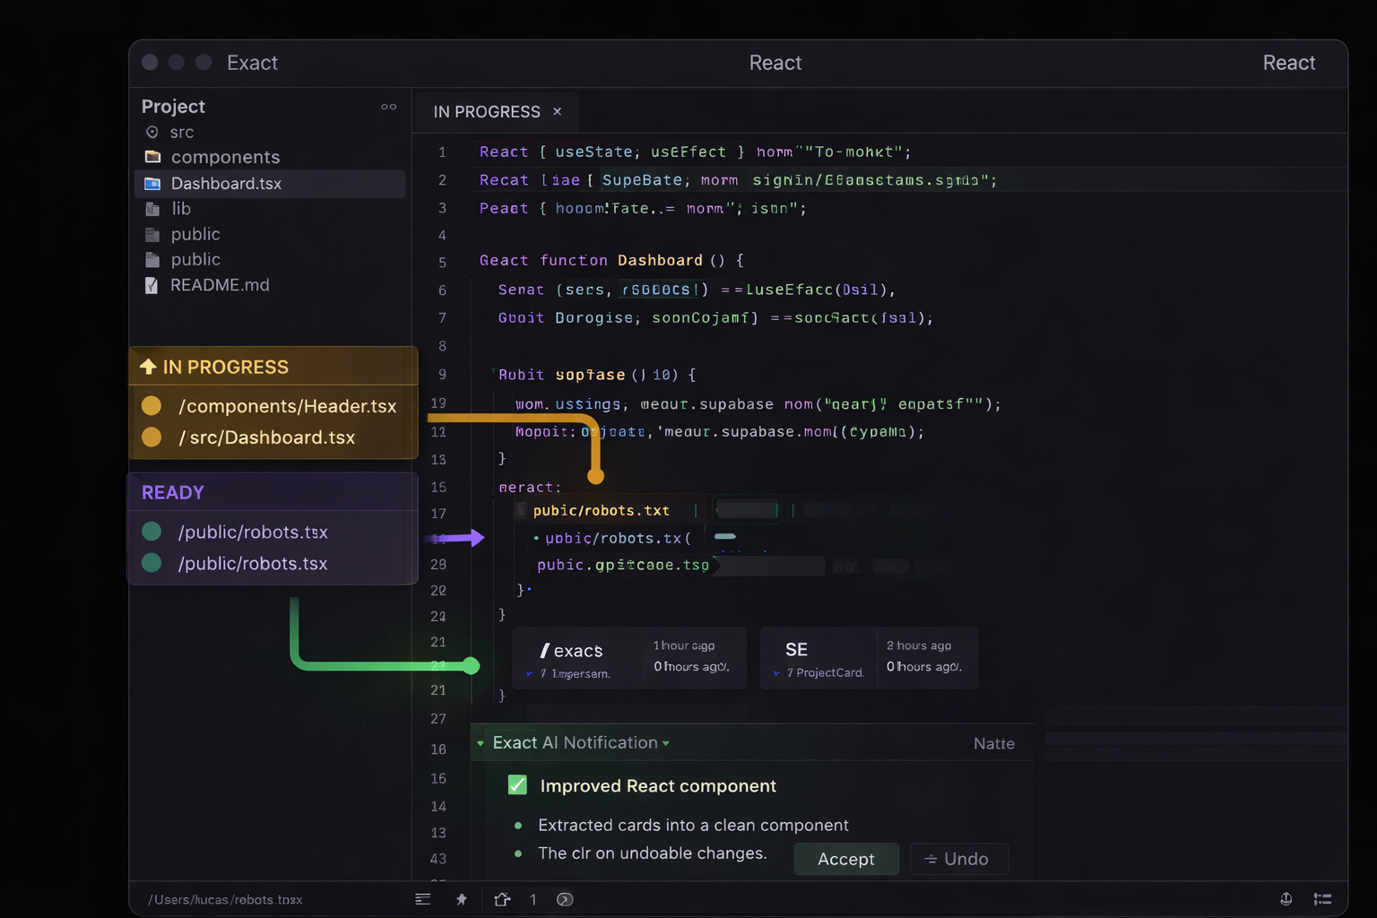Switch to the IN PROGRESS editor tab
Viewport: 1377px width, 918px height.
[x=487, y=112]
